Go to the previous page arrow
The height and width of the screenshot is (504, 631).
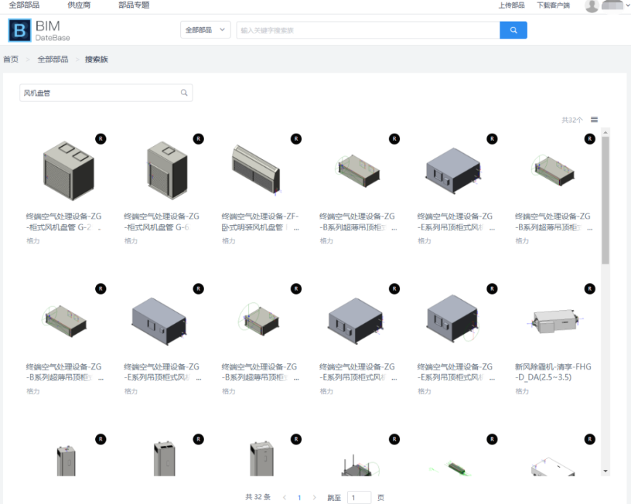tap(285, 497)
